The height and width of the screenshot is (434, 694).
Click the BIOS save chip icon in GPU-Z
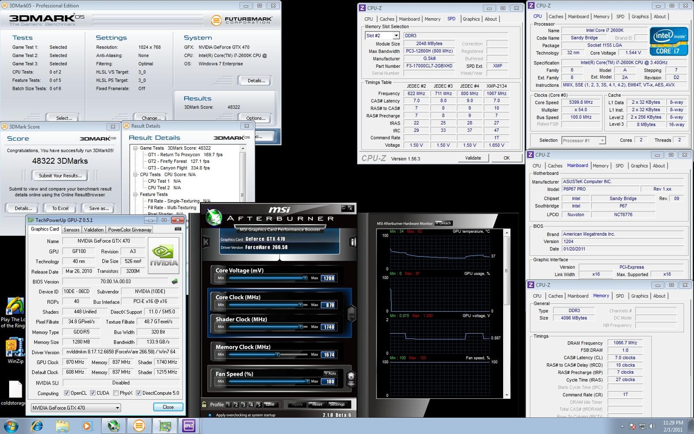[175, 281]
